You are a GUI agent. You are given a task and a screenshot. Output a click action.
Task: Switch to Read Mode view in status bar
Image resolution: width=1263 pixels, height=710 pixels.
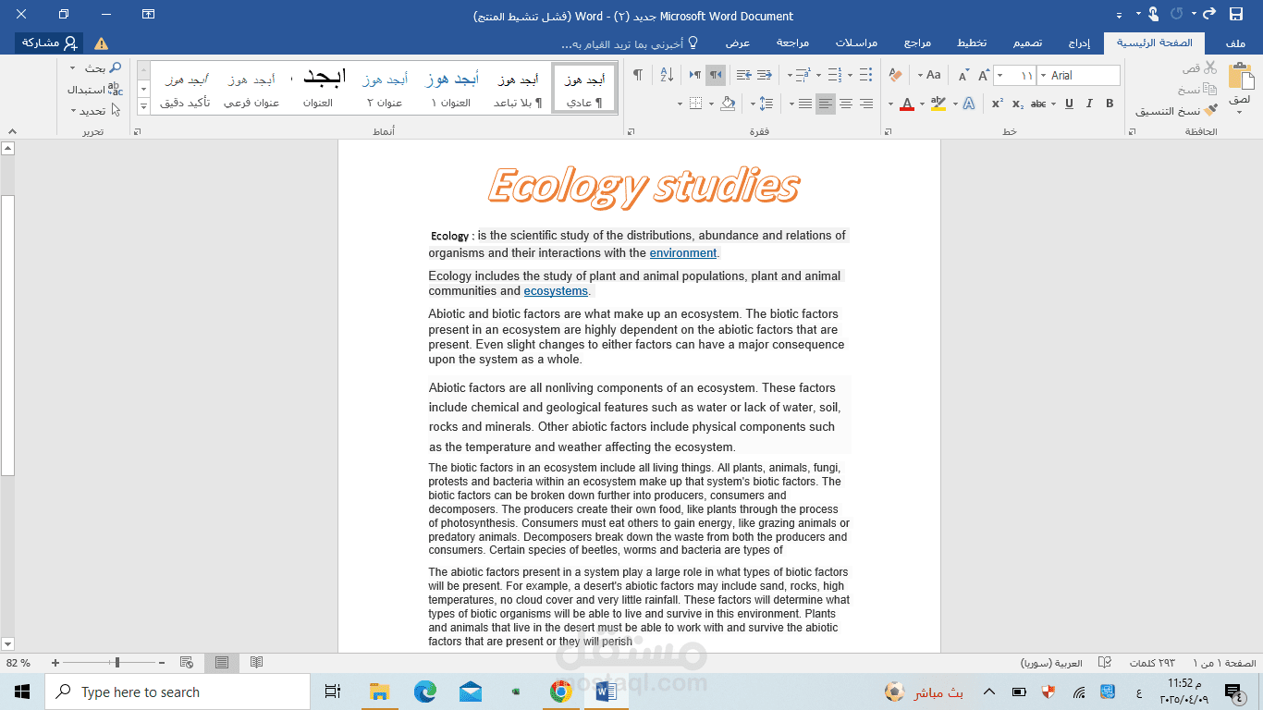tap(256, 663)
